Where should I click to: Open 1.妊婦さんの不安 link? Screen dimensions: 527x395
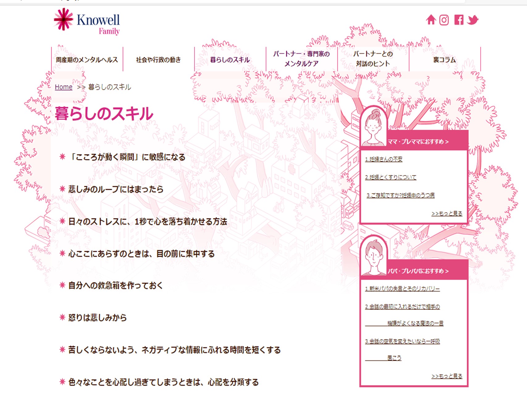coord(383,159)
